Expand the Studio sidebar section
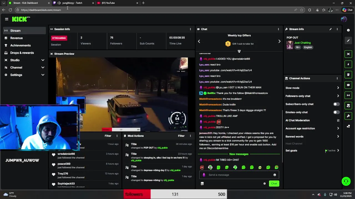Image resolution: width=355 pixels, height=199 pixels. click(x=43, y=60)
